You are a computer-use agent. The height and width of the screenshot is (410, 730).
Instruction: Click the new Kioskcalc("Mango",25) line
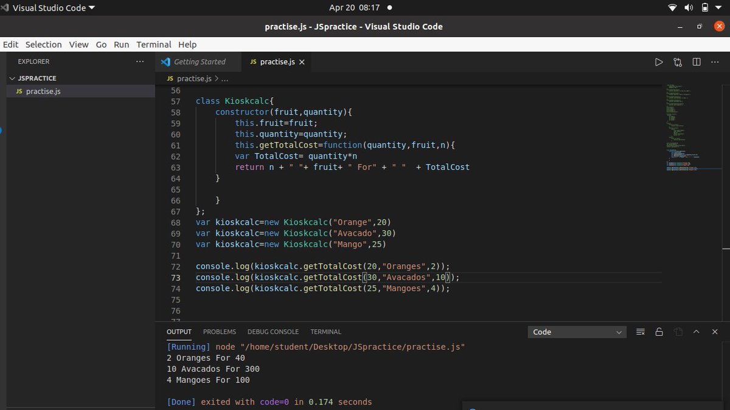[x=291, y=244]
